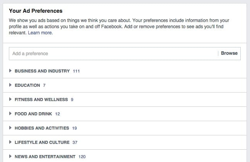Expand the Food and Drink triangle
Screen dimensions: 250x162
click(x=10, y=114)
